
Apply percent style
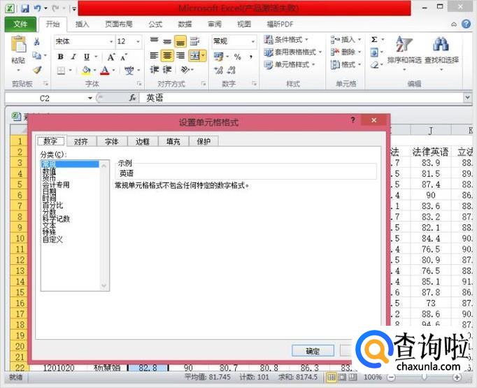coord(238,57)
